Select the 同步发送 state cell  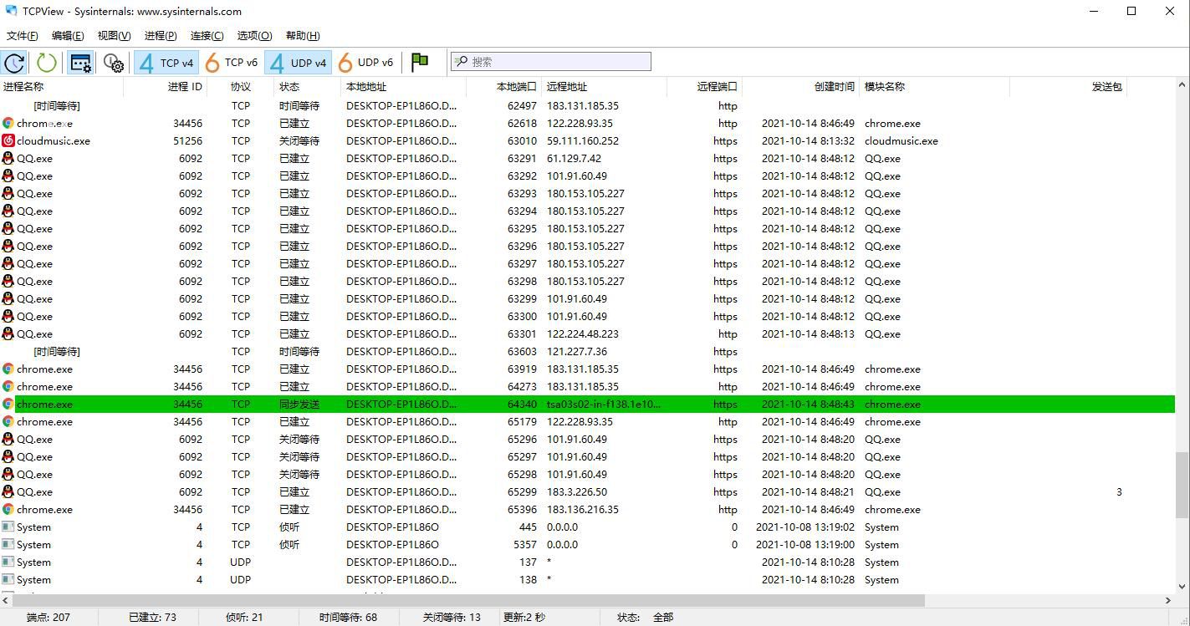(299, 405)
